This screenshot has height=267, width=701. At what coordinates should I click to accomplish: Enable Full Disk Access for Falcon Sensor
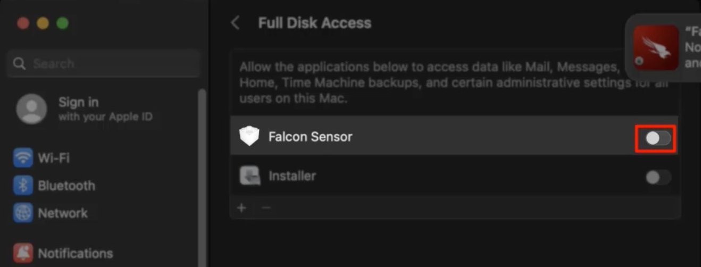657,139
